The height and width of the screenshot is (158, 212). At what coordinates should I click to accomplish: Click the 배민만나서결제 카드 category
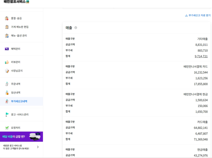click(x=196, y=67)
